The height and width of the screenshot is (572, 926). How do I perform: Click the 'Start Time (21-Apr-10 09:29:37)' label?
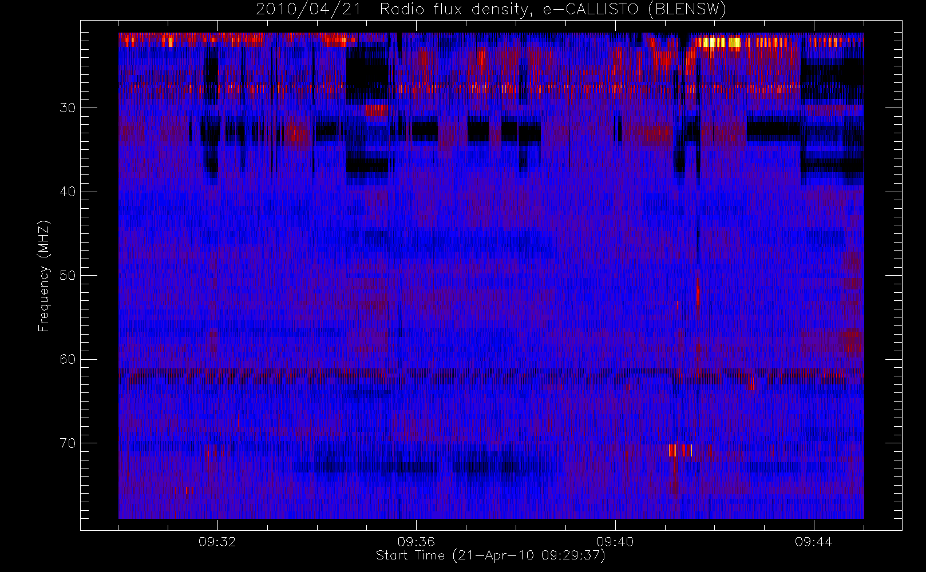(490, 555)
